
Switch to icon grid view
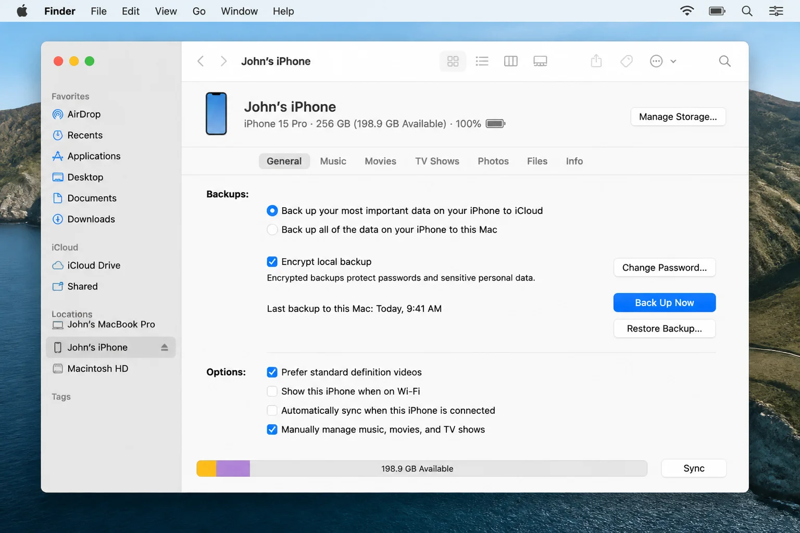pos(453,61)
